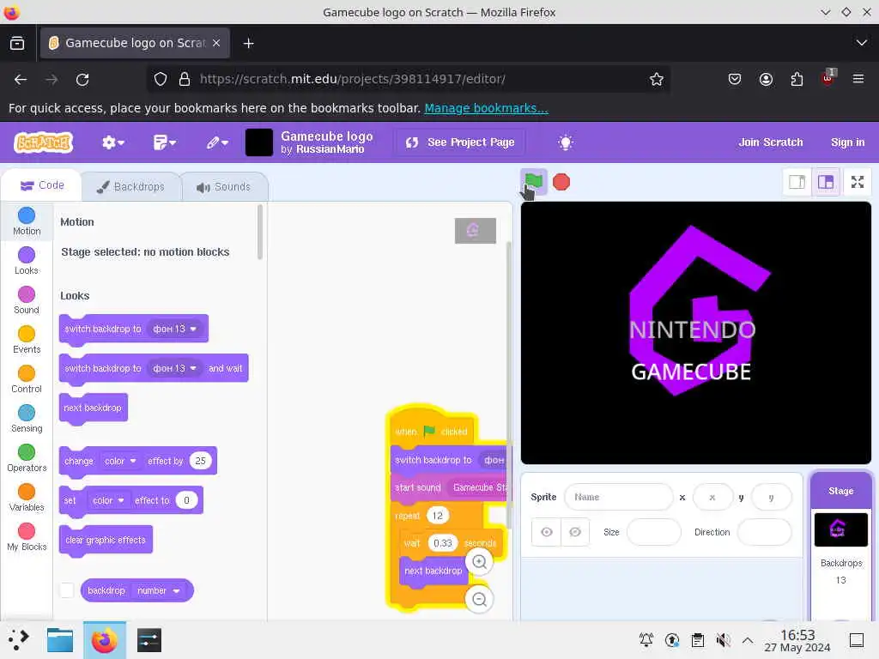Bookmark this page with star icon
879x659 pixels.
point(656,79)
